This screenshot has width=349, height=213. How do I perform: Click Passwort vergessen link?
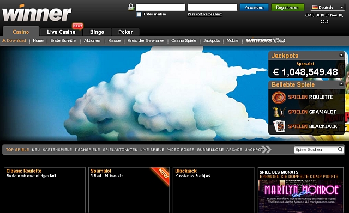coord(205,14)
